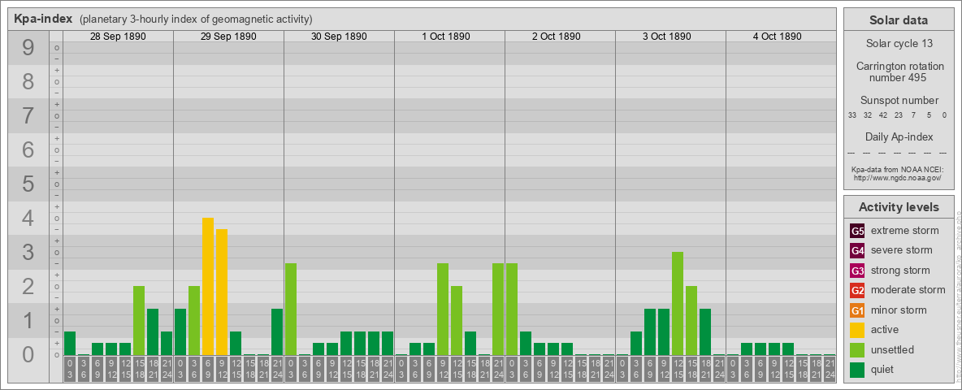Click the light green 21-24 bar on 1 Oct
Screen dimensions: 962x390
497,309
